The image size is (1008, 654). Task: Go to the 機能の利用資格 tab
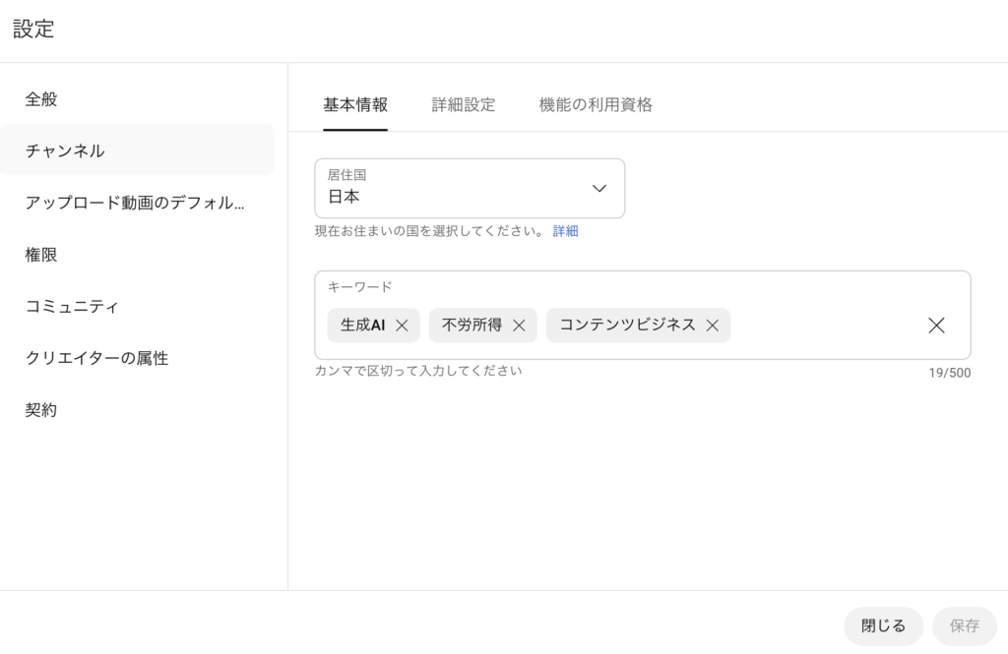[596, 105]
